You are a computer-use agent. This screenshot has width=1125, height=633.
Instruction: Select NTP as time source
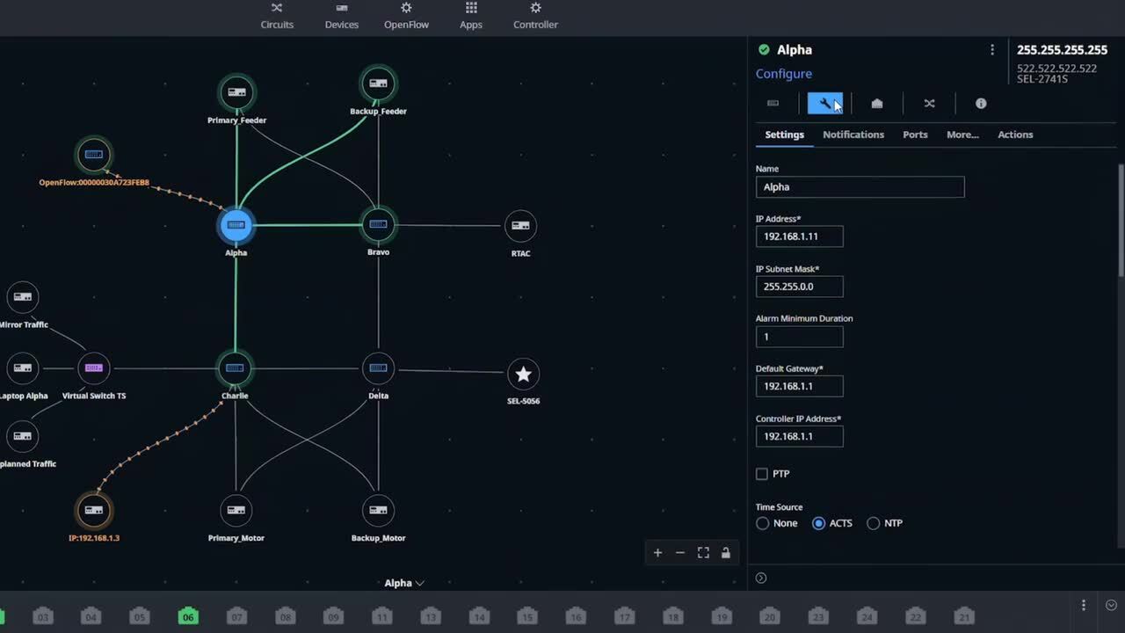point(873,523)
